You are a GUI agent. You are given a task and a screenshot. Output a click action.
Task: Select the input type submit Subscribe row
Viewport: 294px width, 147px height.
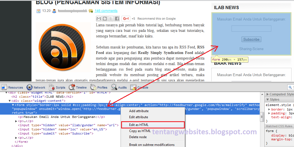56,133
